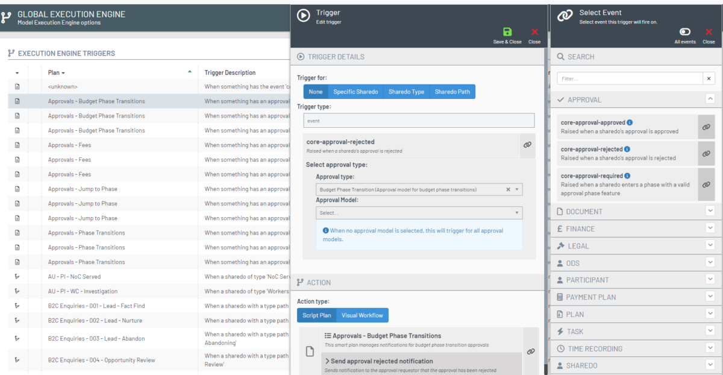Select Sharedo Path trigger option
Screen dimensions: 723x375
[x=452, y=92]
